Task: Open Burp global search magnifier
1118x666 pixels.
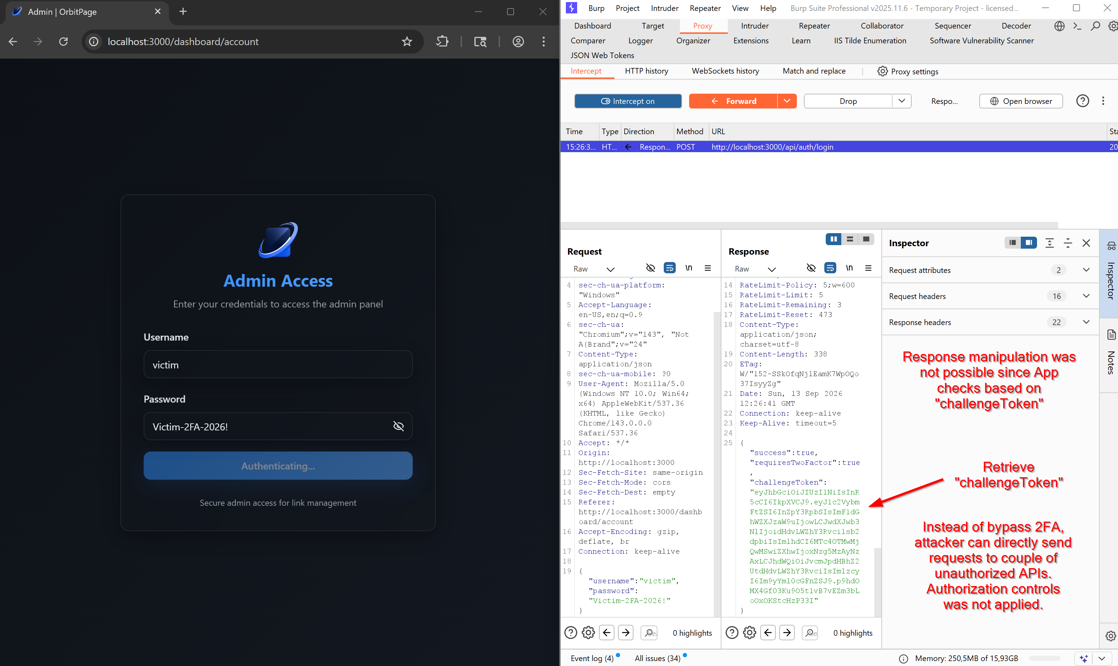Action: click(1095, 26)
